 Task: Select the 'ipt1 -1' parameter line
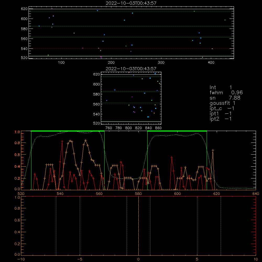point(221,114)
